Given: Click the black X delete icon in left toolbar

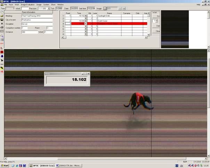Looking at the screenshot, I should click(2, 24).
